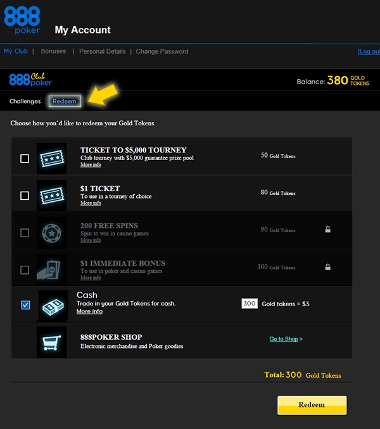Click the yellow Redeem button
380x429 pixels.
[x=312, y=405]
